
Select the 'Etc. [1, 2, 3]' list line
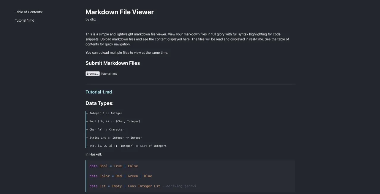tap(128, 146)
